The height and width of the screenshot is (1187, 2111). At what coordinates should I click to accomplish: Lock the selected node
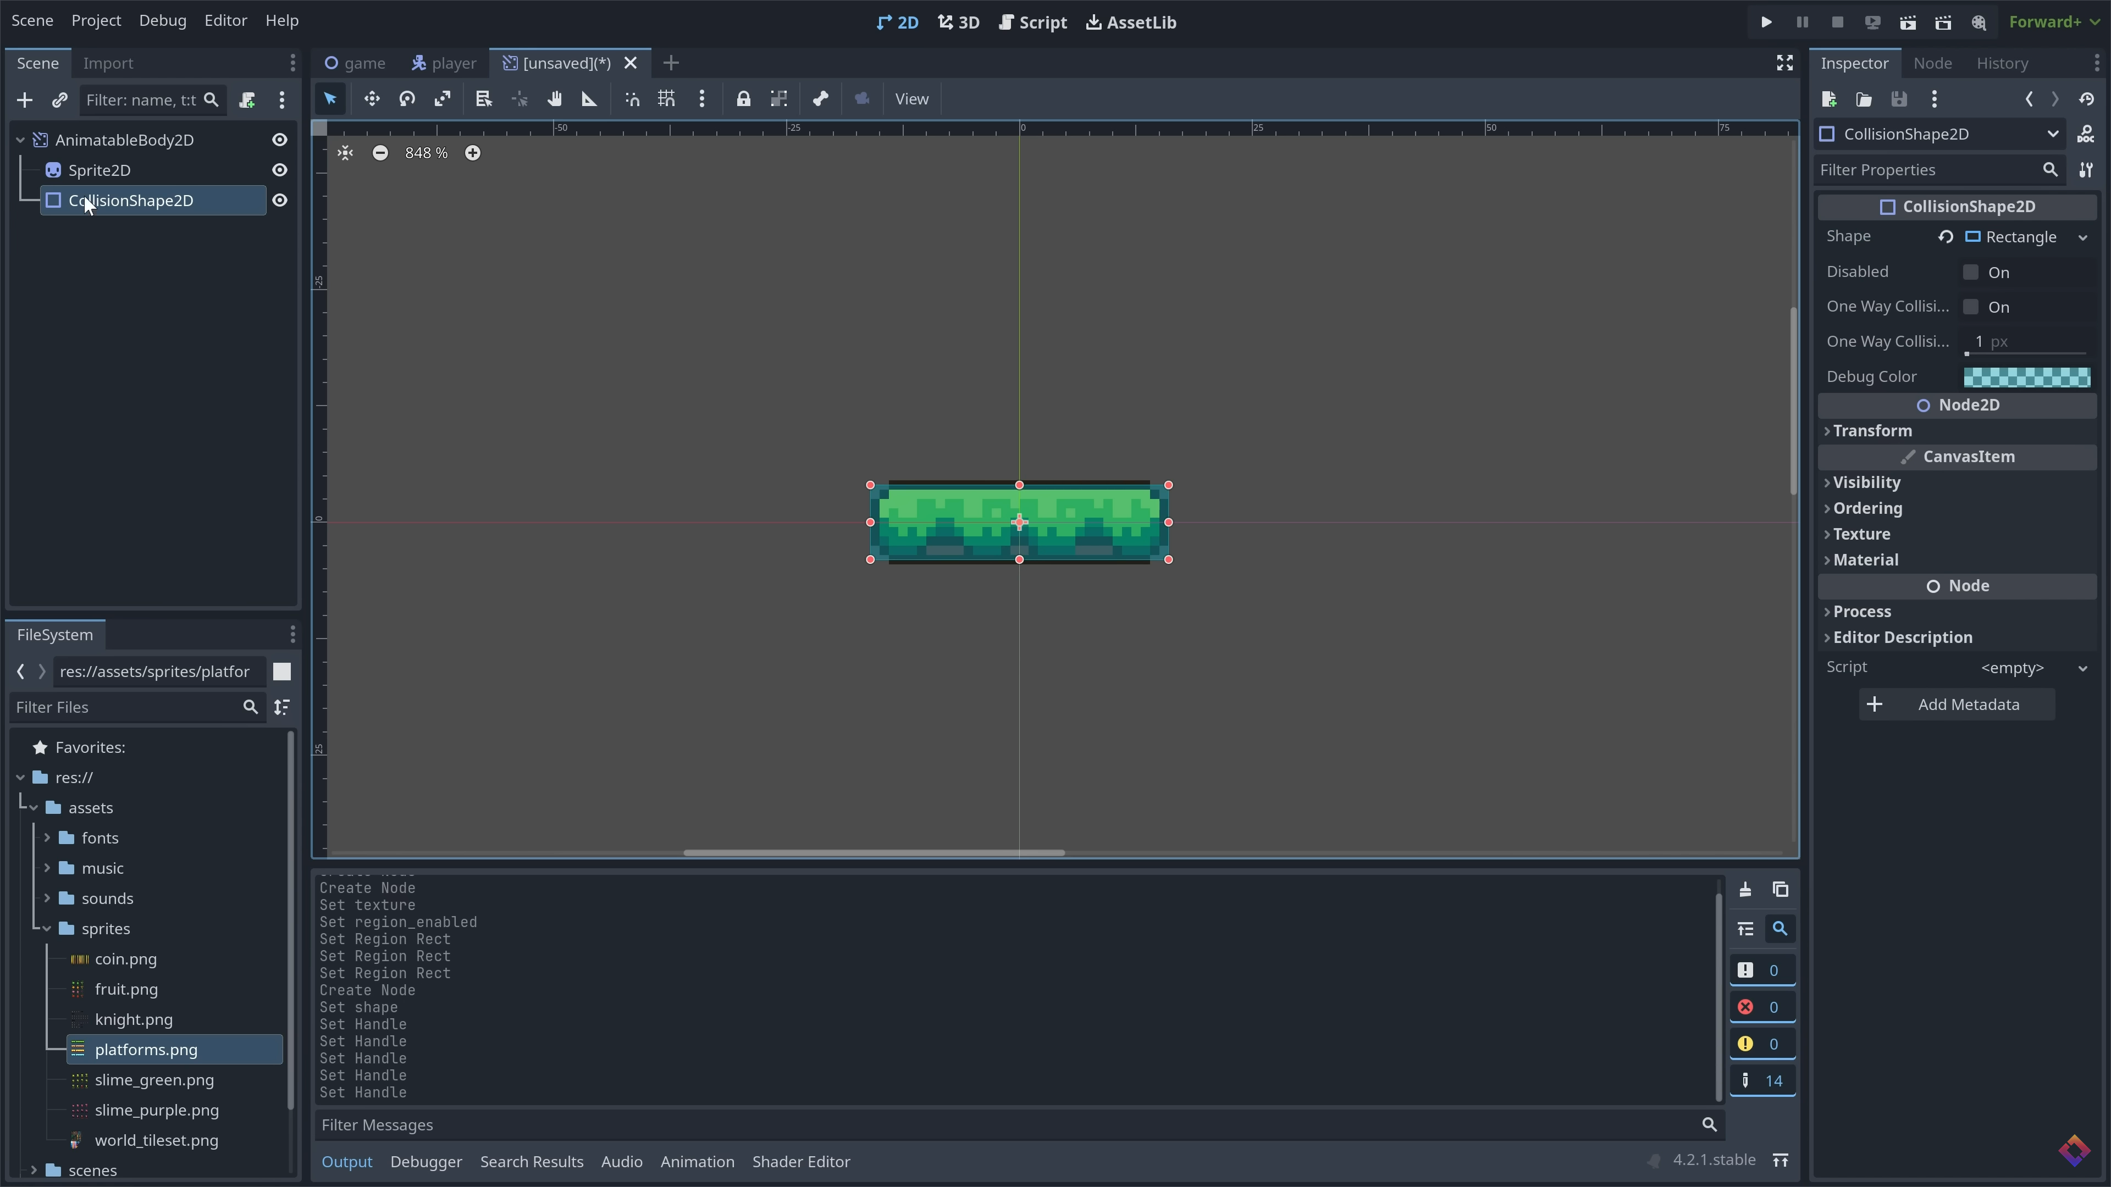tap(743, 99)
